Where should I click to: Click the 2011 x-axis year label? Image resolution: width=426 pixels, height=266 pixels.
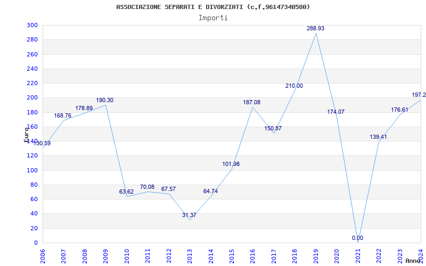[148, 256]
